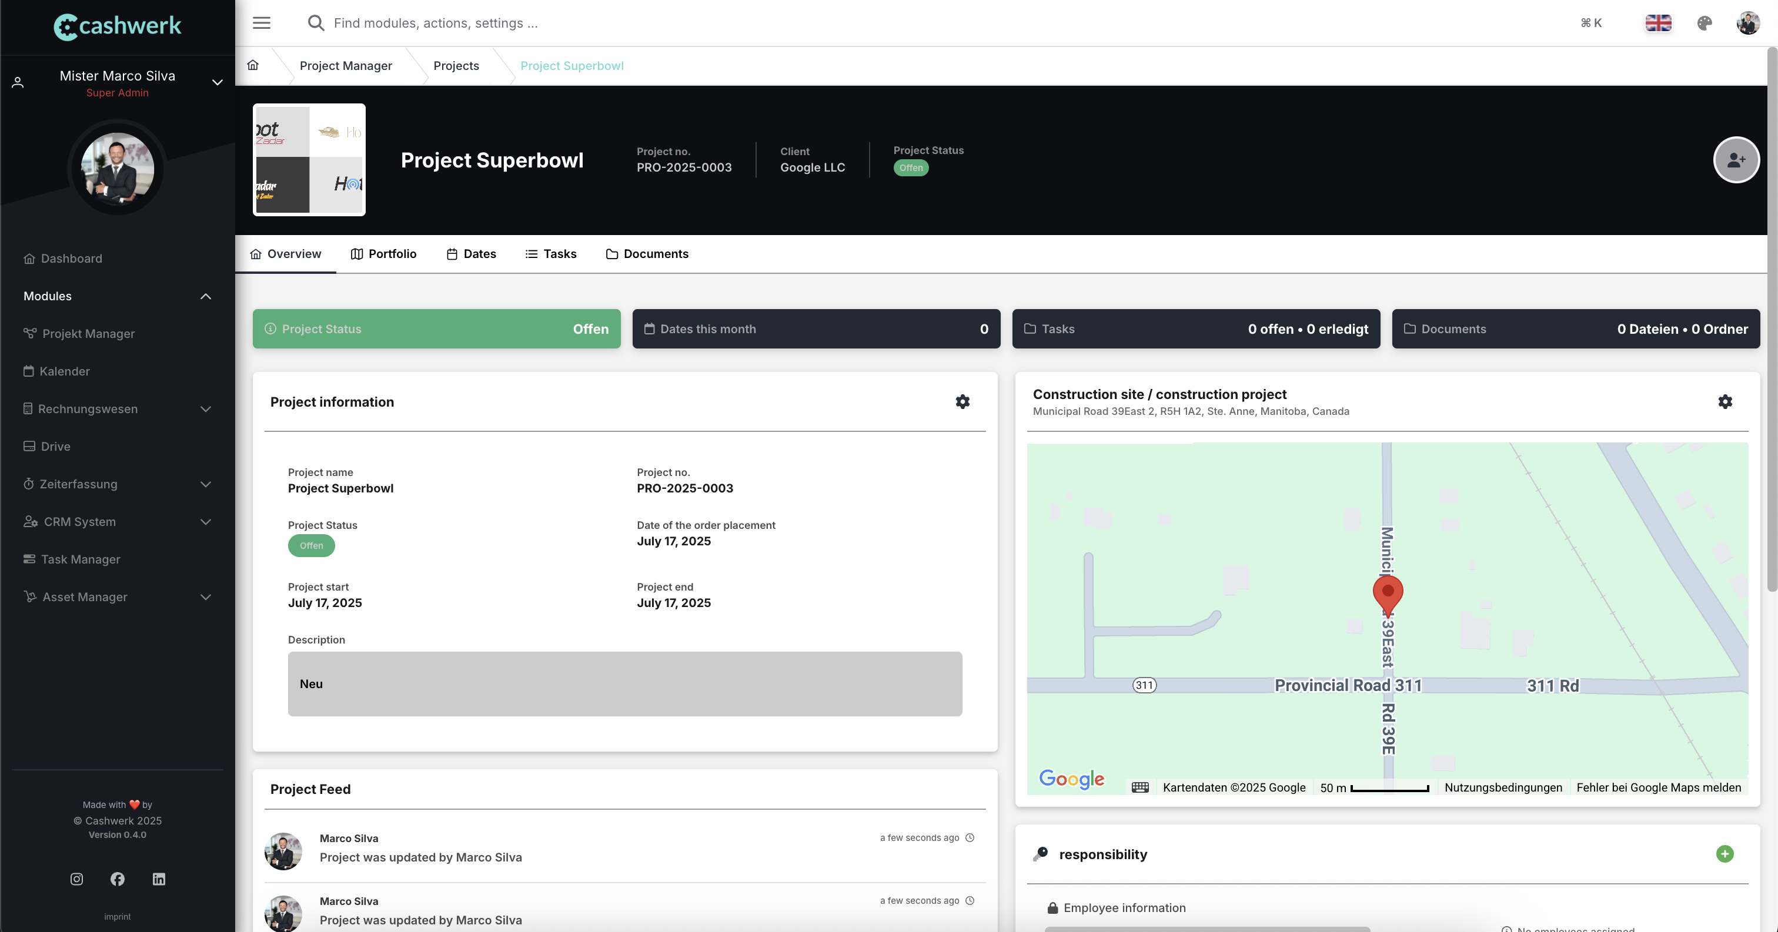Image resolution: width=1778 pixels, height=932 pixels.
Task: Open Task Manager module
Action: click(x=72, y=559)
